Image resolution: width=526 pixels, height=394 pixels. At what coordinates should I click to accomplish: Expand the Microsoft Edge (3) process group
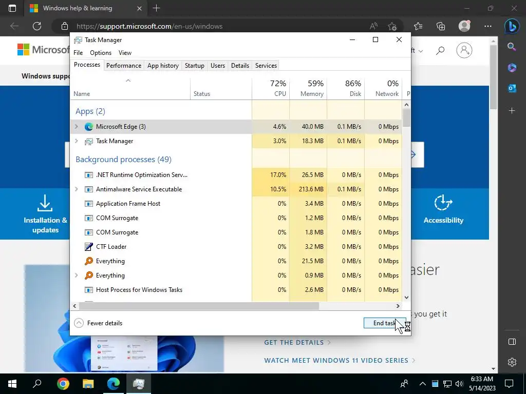point(76,127)
